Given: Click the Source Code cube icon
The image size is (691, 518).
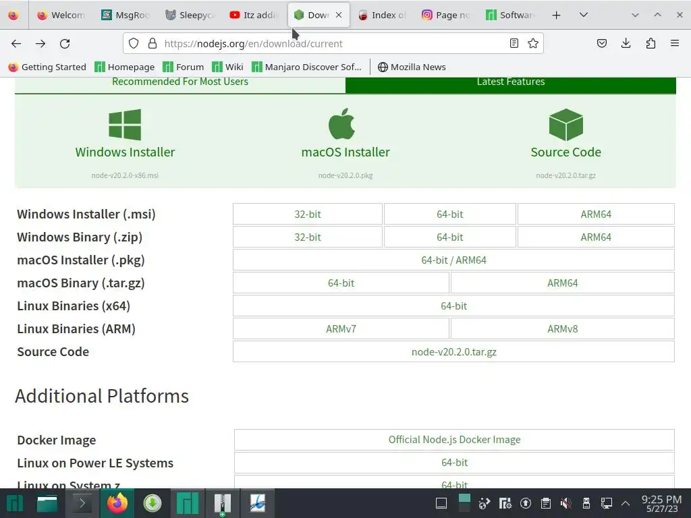Looking at the screenshot, I should click(566, 125).
